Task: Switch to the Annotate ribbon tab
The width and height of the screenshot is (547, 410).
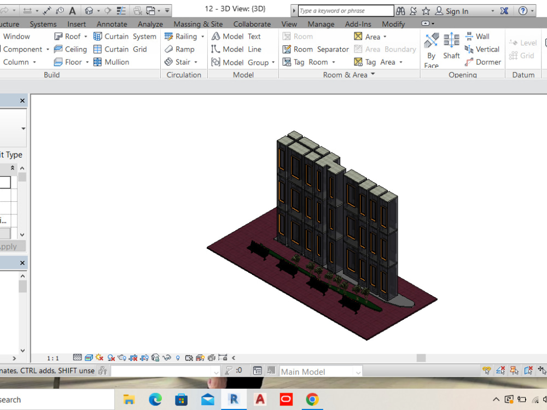Action: click(x=112, y=24)
